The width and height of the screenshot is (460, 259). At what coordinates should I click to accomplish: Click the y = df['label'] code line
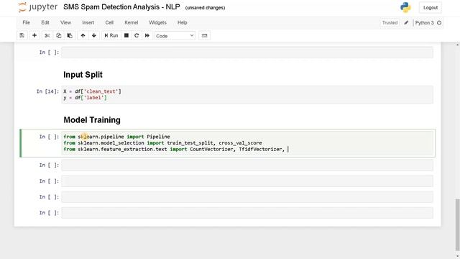coord(85,98)
